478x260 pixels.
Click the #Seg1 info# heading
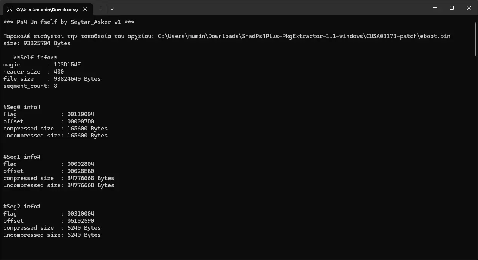(x=22, y=157)
